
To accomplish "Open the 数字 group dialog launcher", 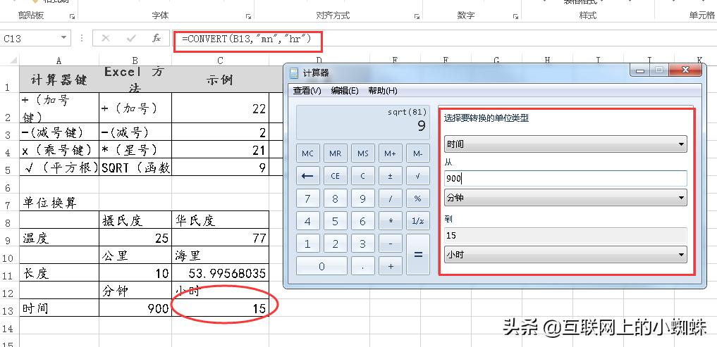I will (516, 16).
